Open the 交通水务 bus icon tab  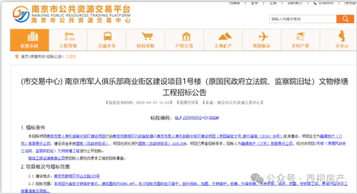tap(107, 40)
